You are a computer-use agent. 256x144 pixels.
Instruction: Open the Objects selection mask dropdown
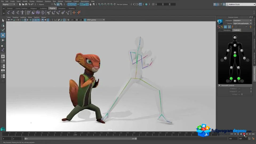[x=44, y=4]
